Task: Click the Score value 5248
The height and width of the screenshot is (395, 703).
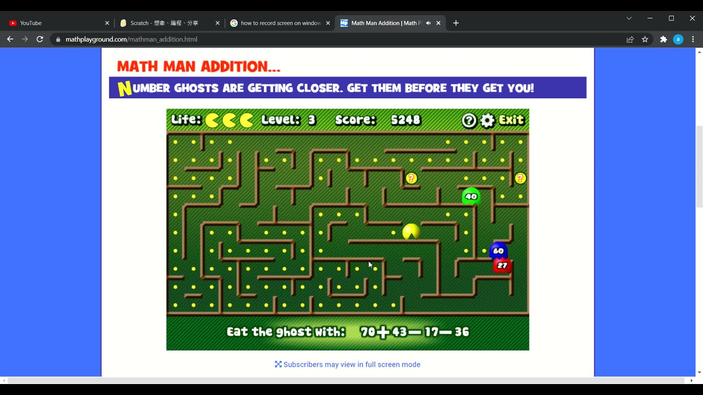Action: 405,120
